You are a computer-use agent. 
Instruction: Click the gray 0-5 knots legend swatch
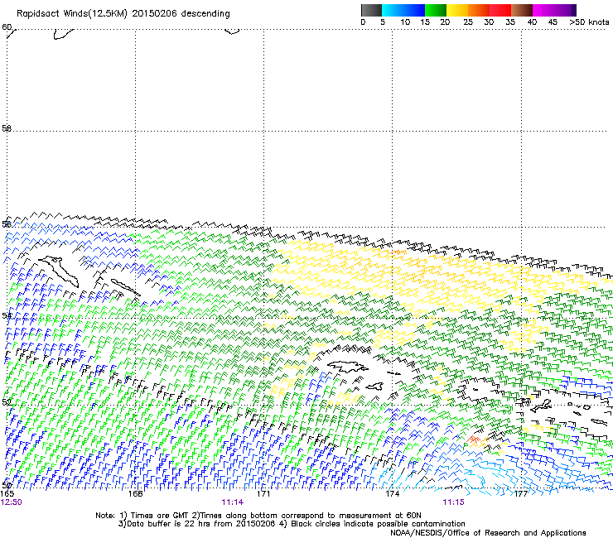(371, 10)
